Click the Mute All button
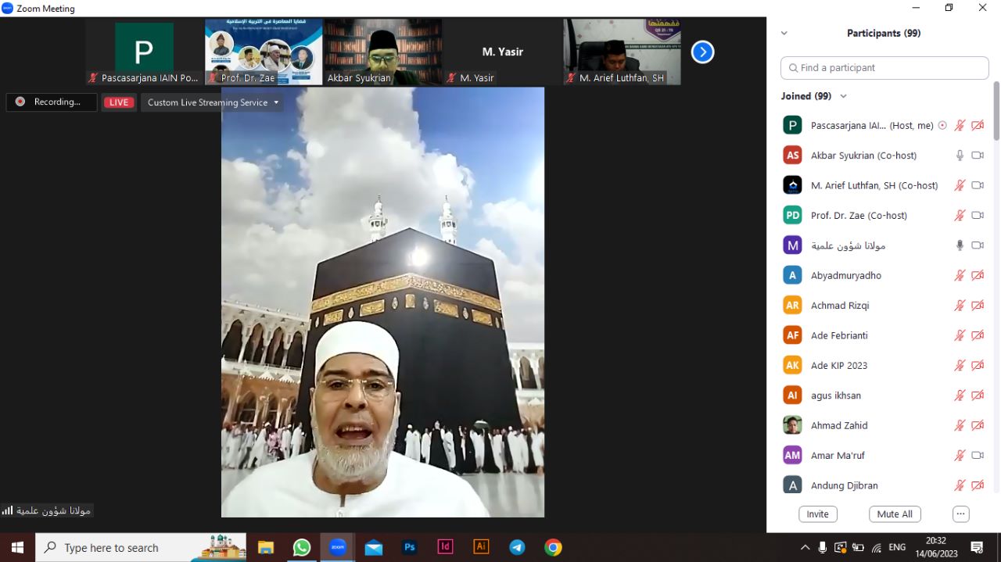The height and width of the screenshot is (562, 1001). (895, 514)
